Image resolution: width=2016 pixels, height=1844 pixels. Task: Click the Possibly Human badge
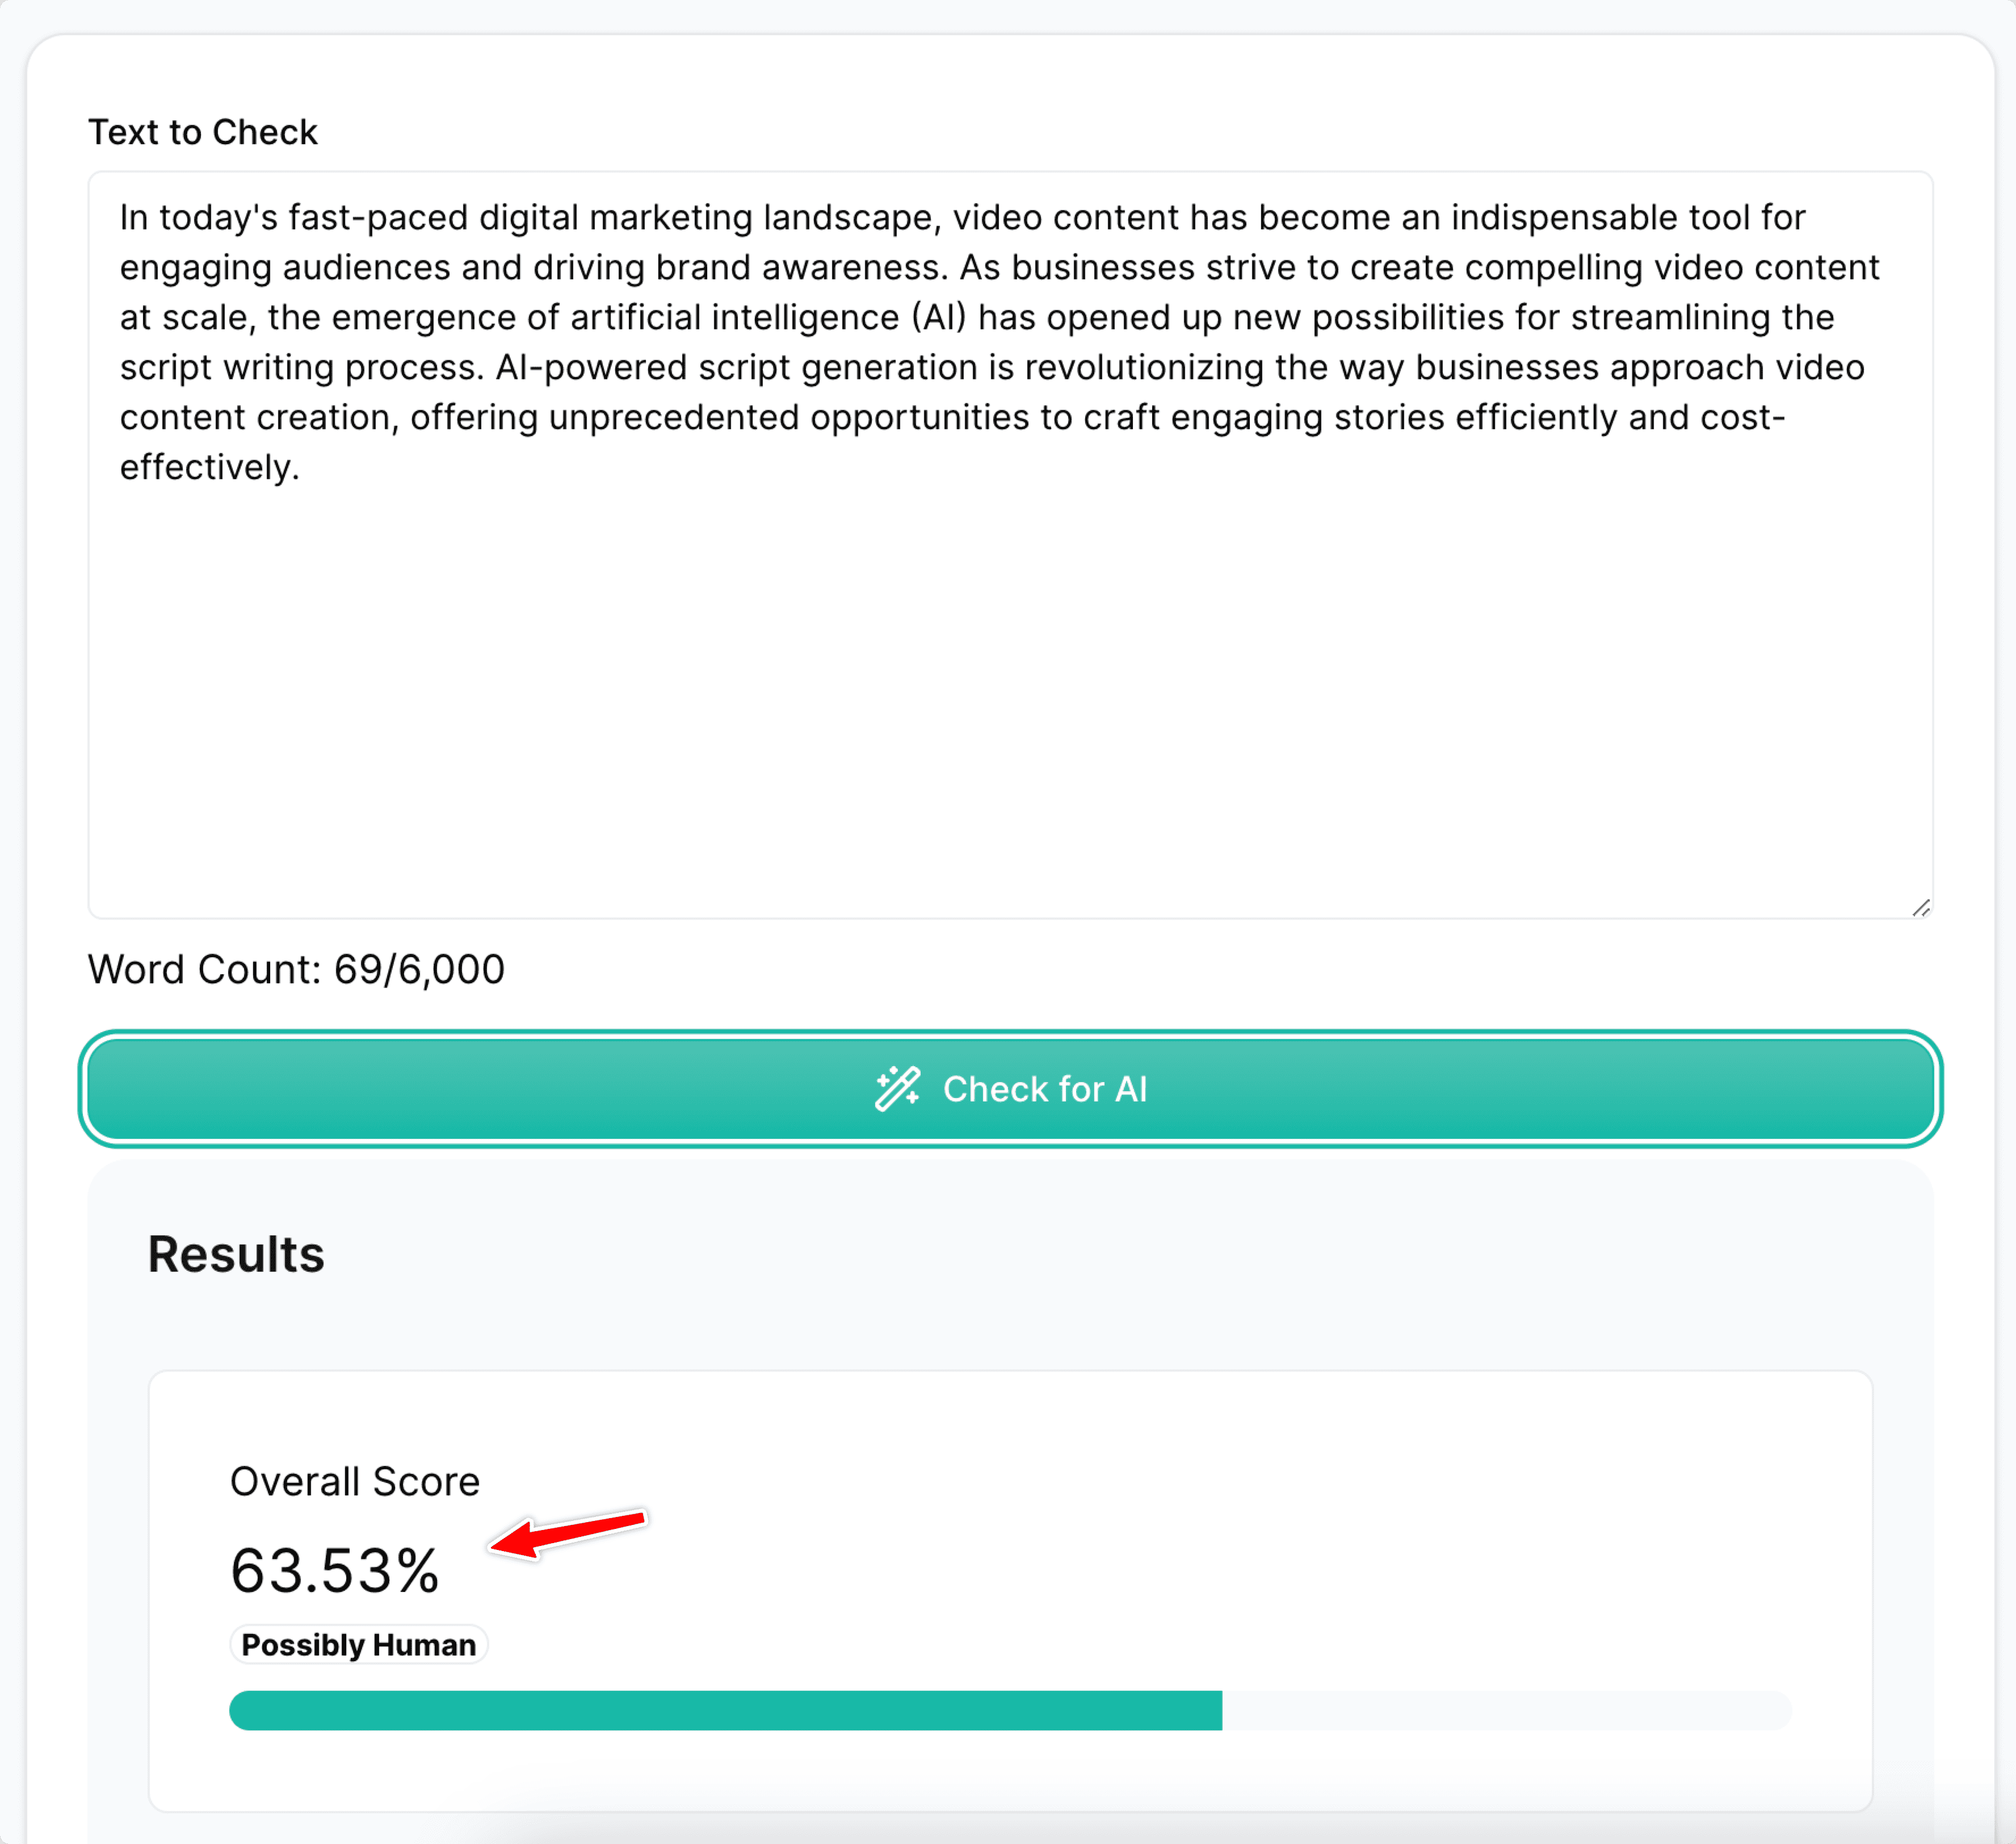click(x=359, y=1645)
